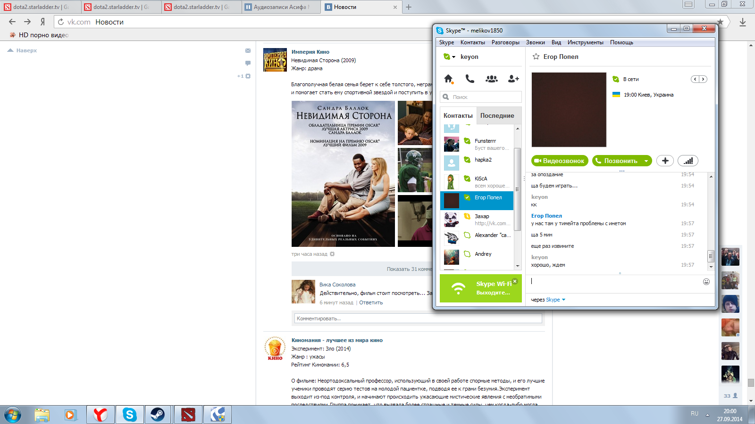
Task: Reload the vk.com page
Action: [61, 22]
